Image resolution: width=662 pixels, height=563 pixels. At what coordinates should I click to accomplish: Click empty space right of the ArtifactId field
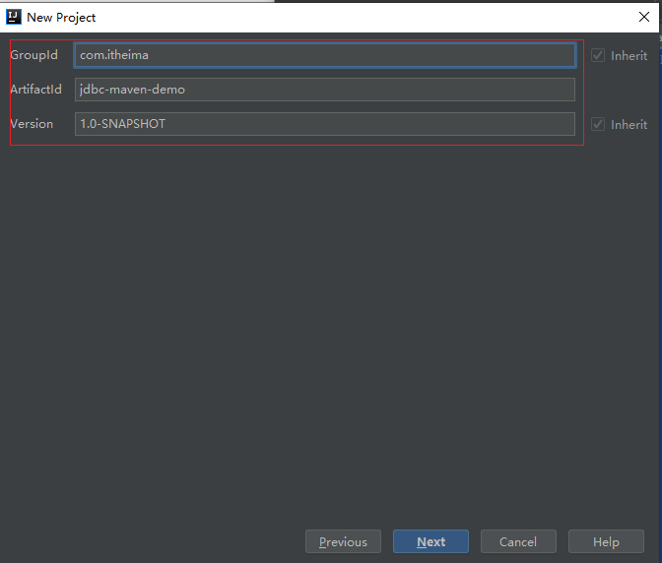point(619,90)
